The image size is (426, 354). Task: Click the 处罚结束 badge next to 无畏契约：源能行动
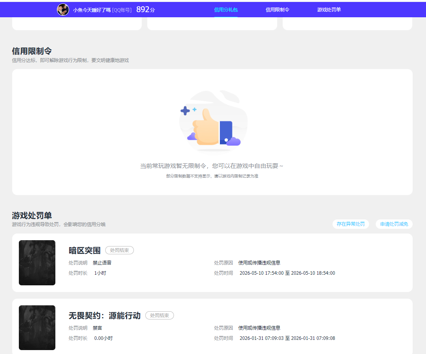click(159, 316)
